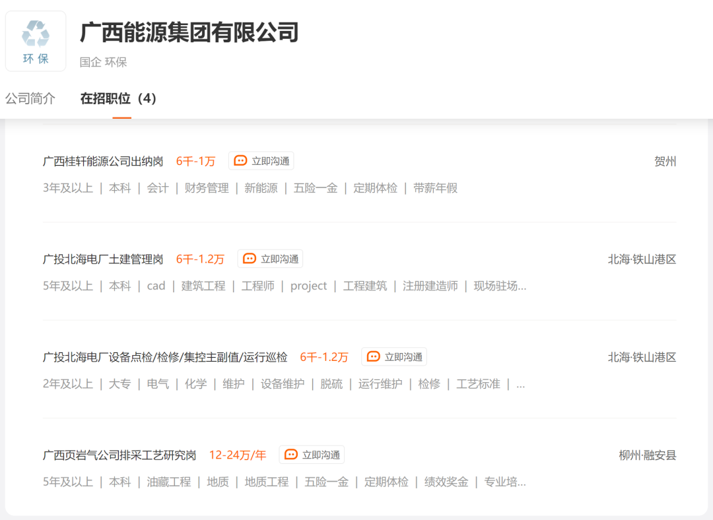Click the 国企 环保 company tags

click(103, 62)
